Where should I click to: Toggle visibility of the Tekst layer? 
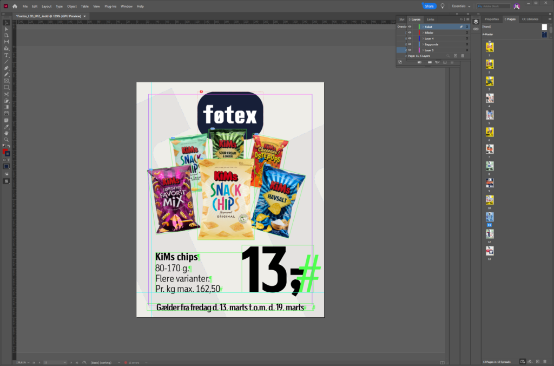point(410,27)
